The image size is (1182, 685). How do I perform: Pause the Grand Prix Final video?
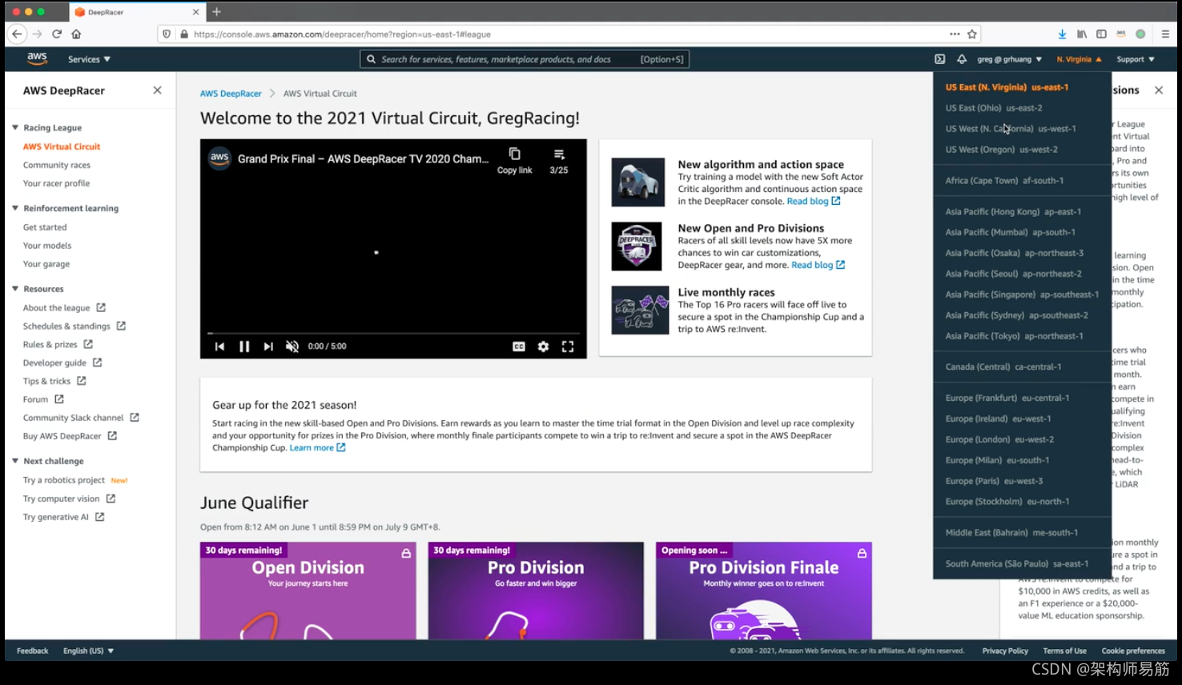[244, 347]
